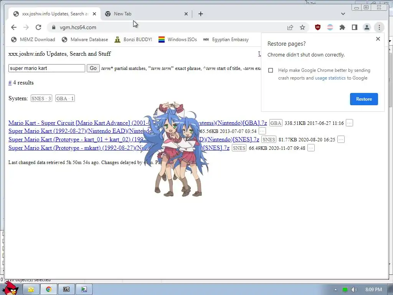Open Super Mario Kart Prototype mkart link
The width and height of the screenshot is (393, 295).
point(119,148)
